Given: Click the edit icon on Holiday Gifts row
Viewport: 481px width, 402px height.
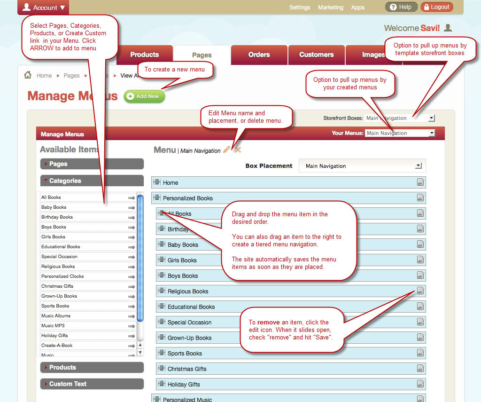Looking at the screenshot, I should pyautogui.click(x=420, y=384).
